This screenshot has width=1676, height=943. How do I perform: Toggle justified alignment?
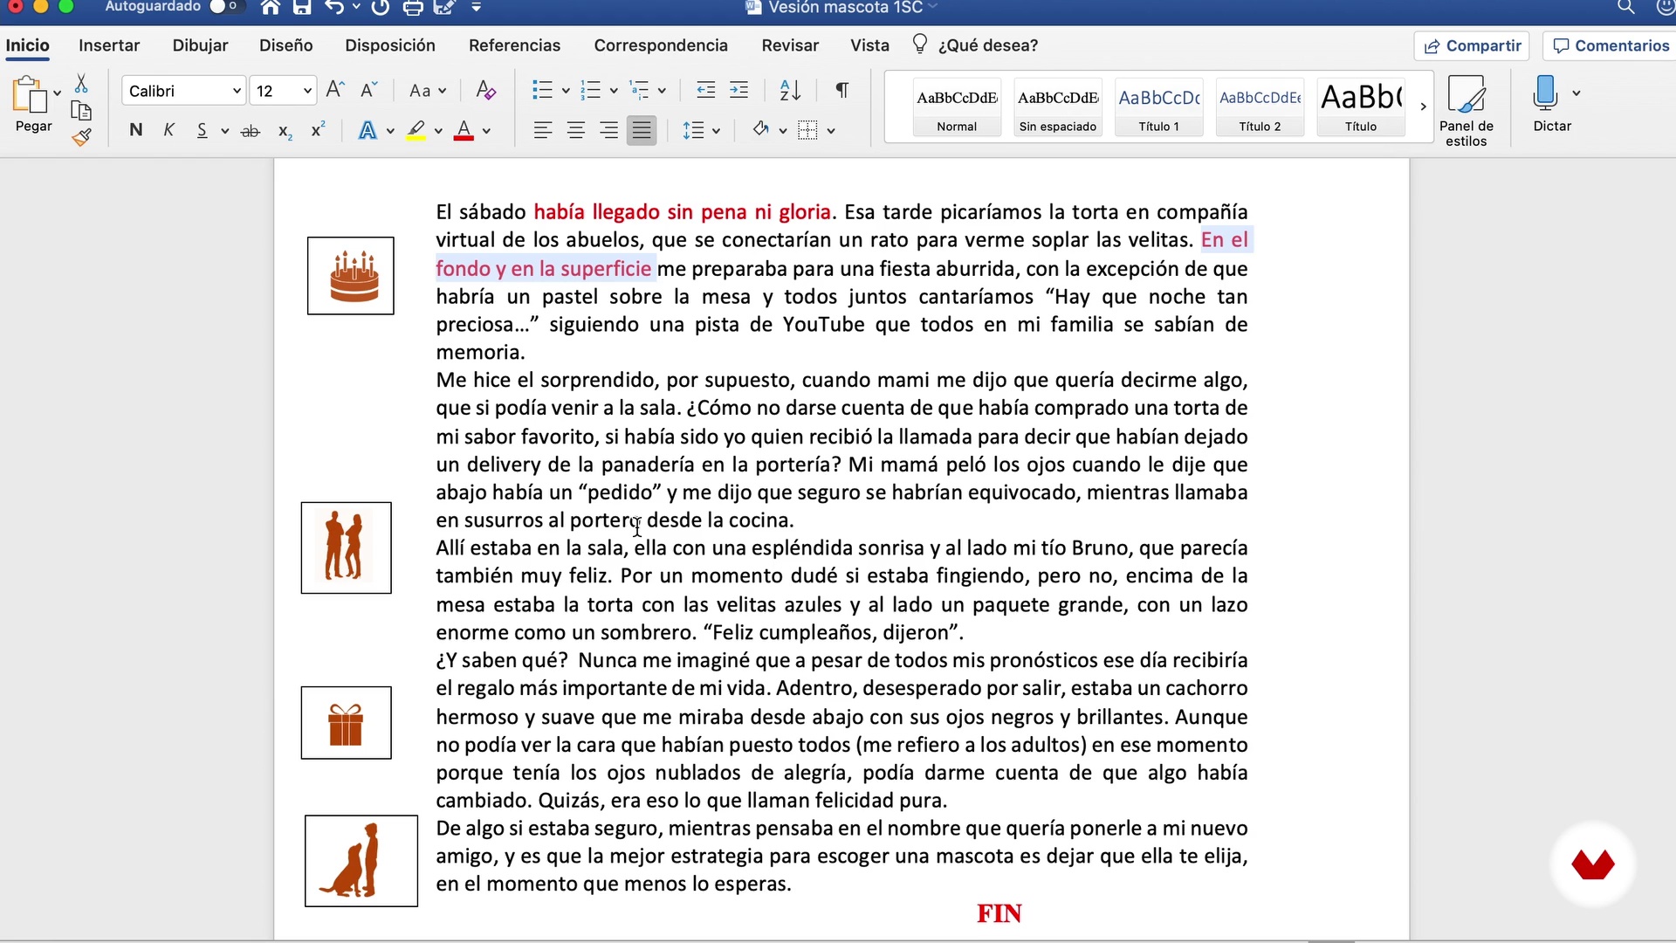[642, 131]
